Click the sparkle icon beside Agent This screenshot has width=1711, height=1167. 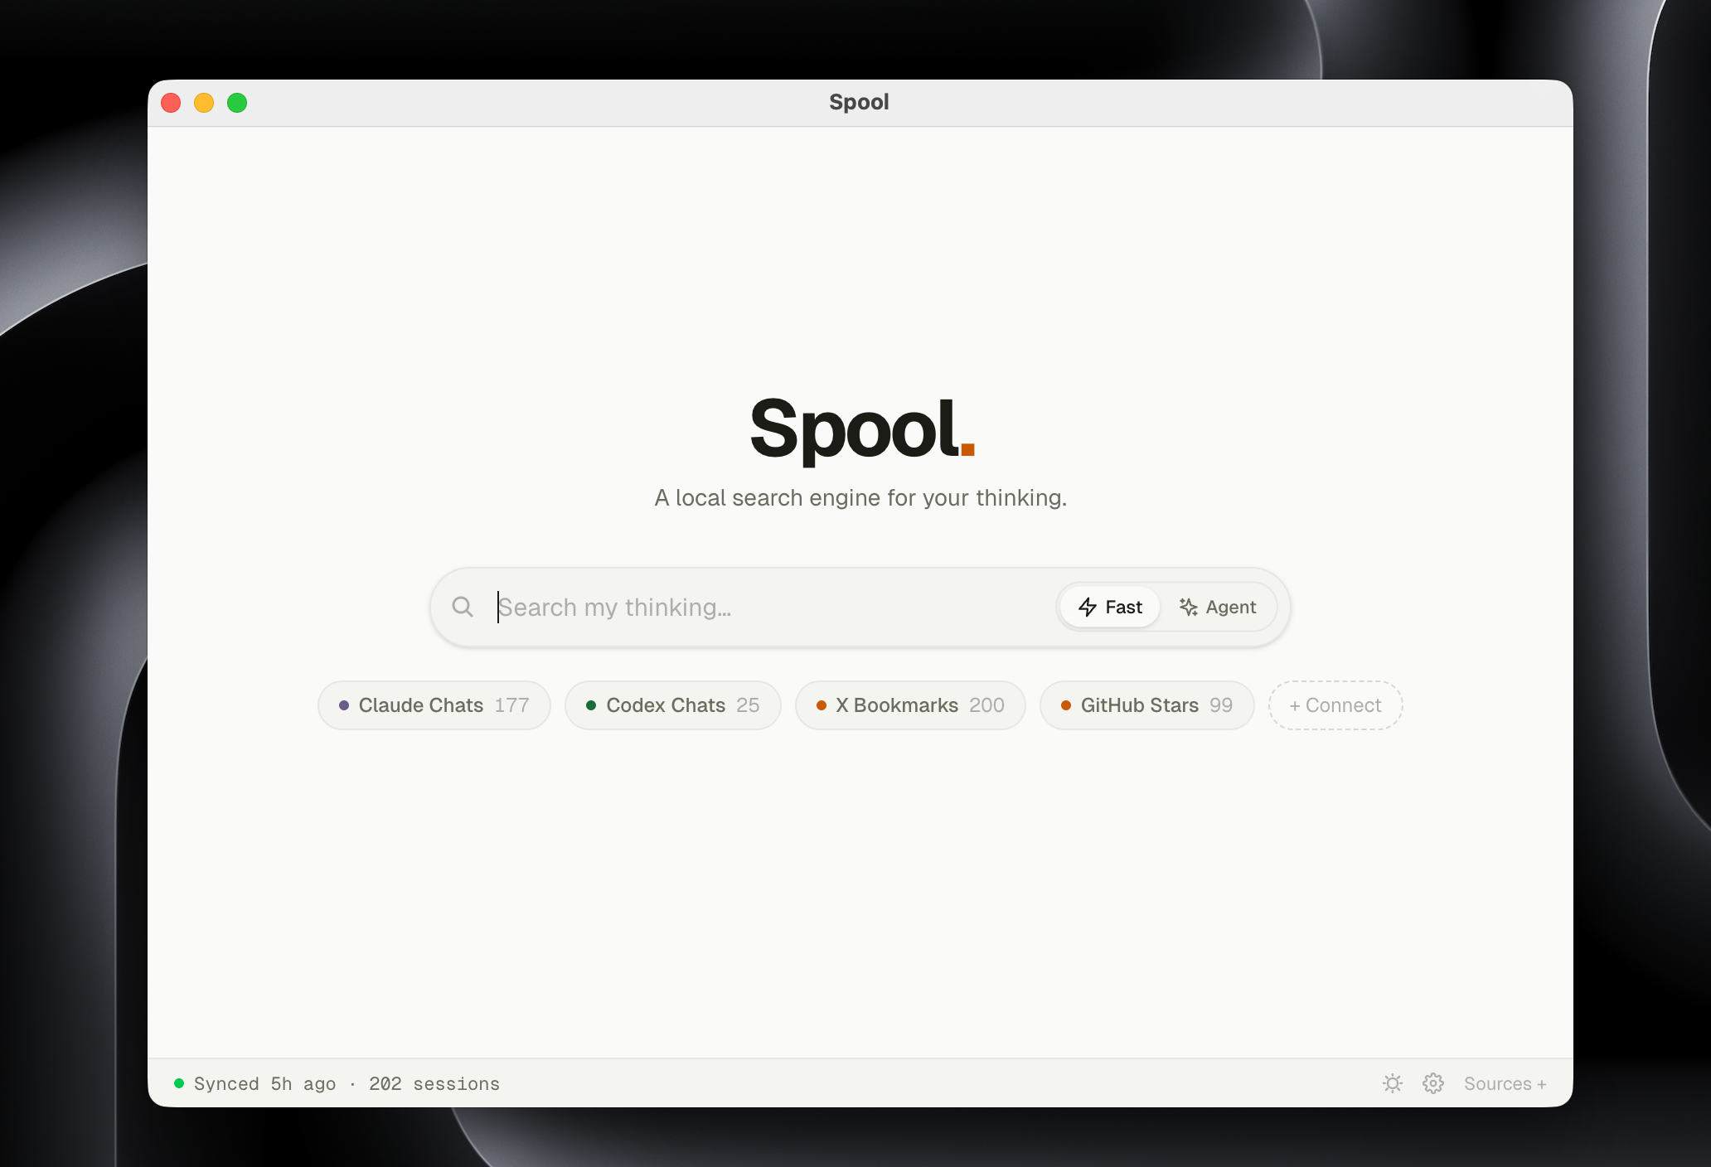click(1187, 607)
